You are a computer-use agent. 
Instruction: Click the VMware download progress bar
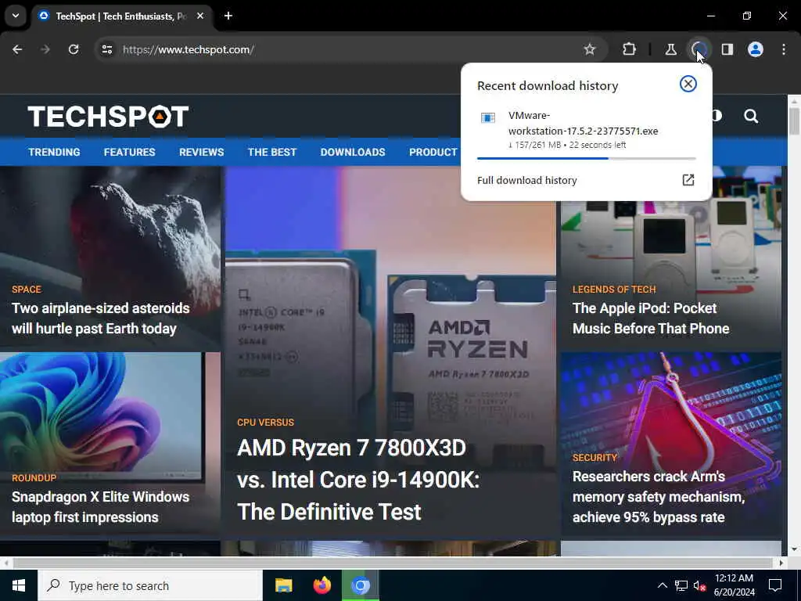coord(586,158)
